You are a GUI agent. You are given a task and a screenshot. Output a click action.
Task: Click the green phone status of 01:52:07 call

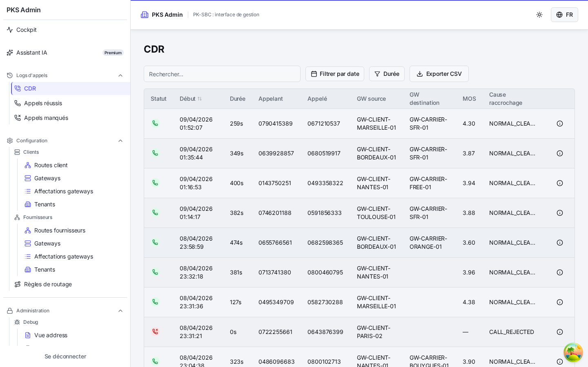[x=155, y=123]
